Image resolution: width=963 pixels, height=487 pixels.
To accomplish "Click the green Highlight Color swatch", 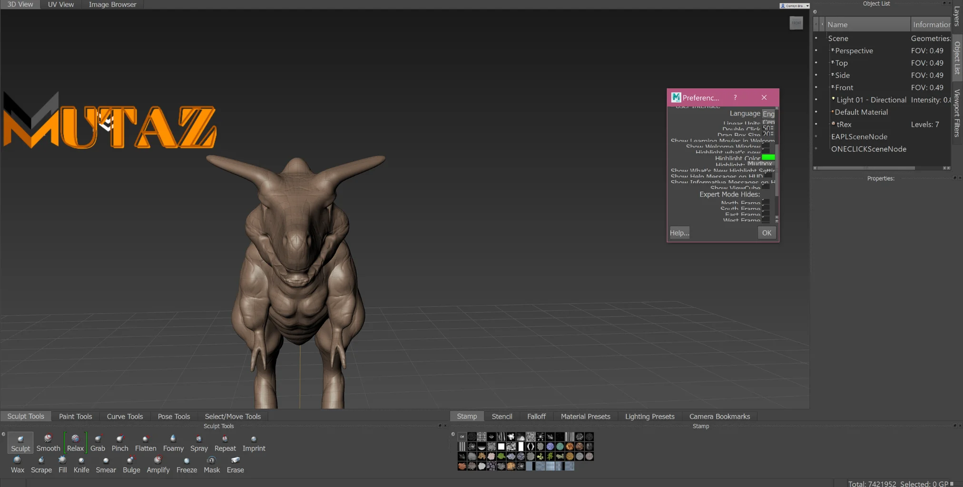I will point(768,157).
